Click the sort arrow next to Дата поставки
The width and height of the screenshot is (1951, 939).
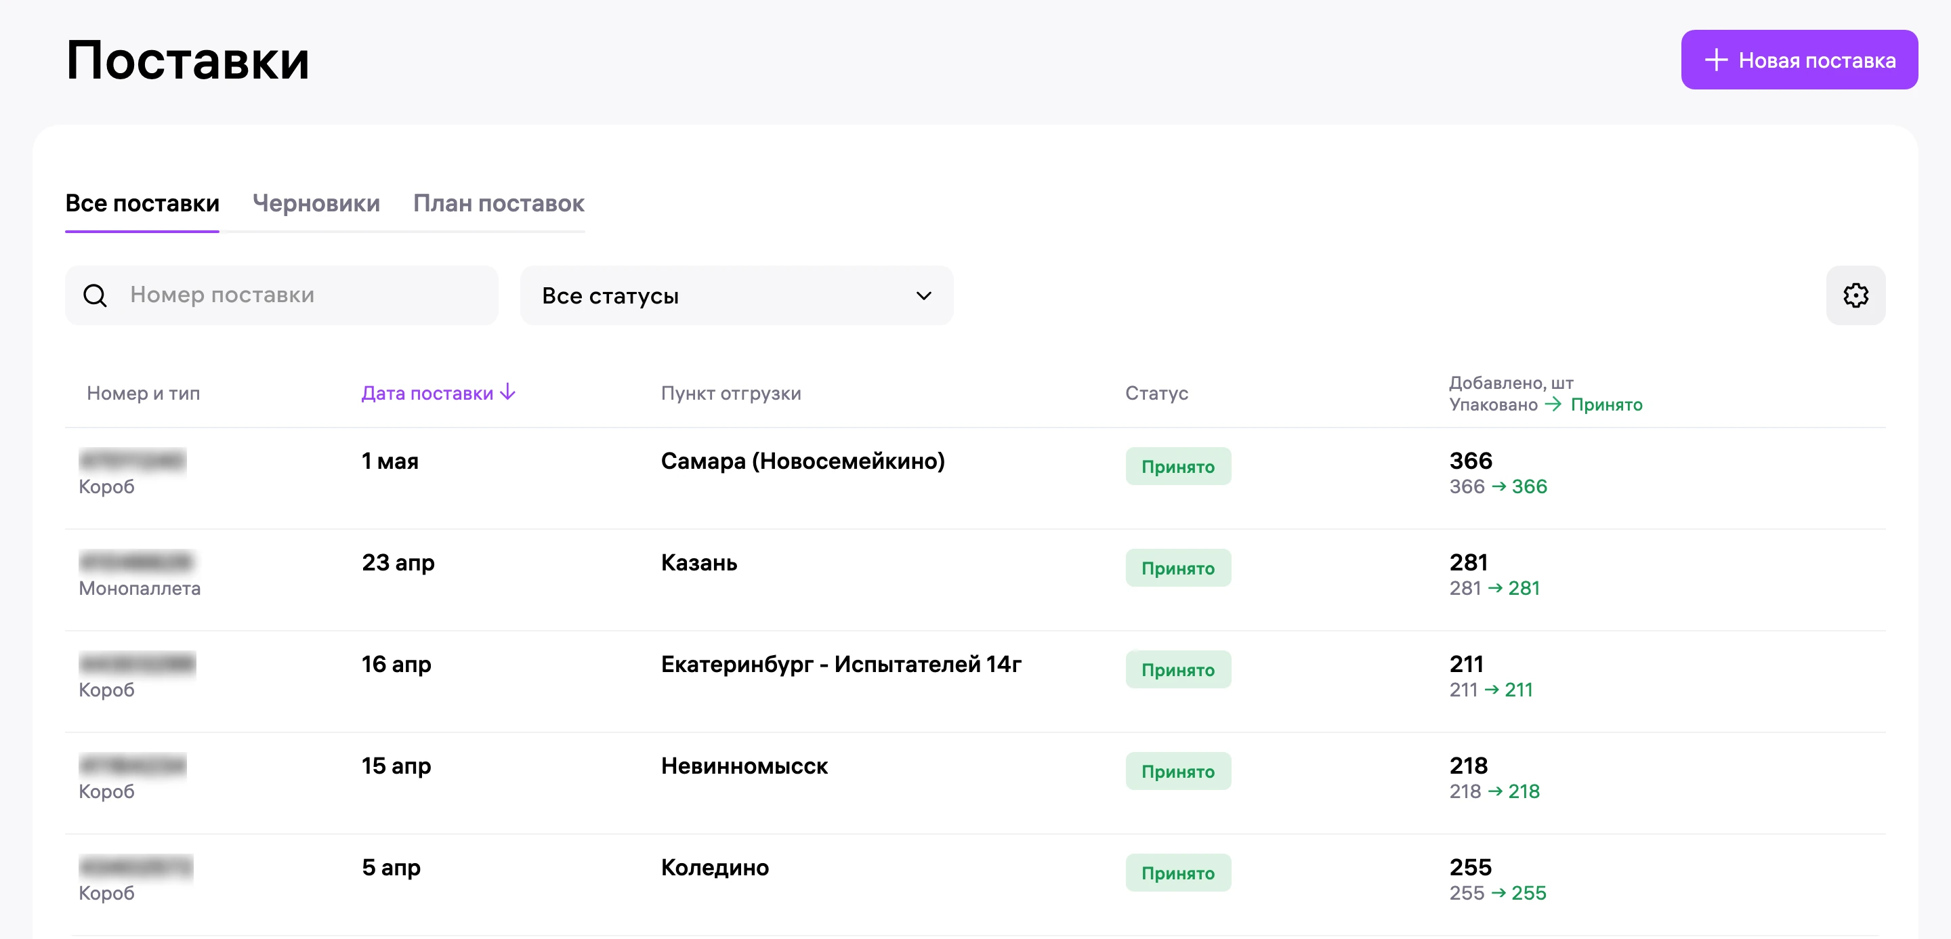tap(508, 392)
